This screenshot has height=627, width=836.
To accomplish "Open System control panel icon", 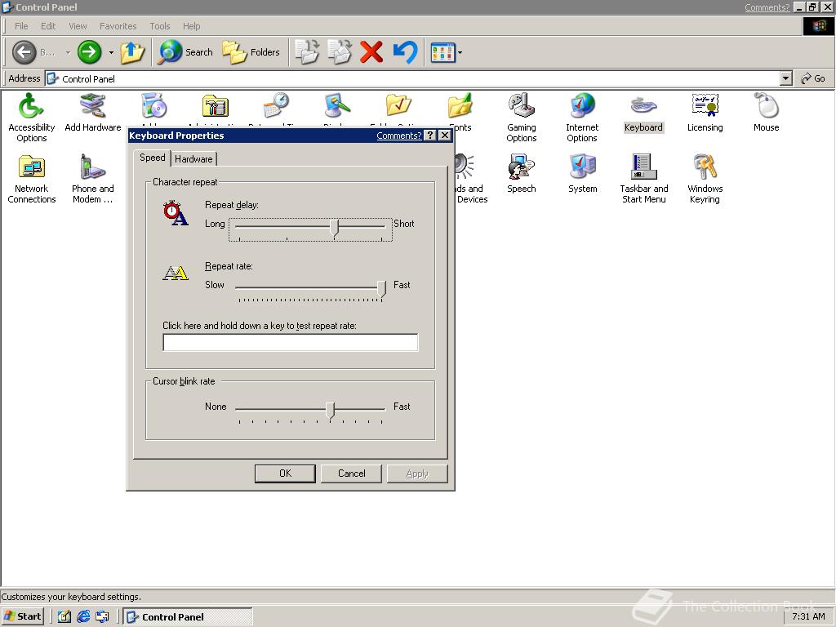I will pyautogui.click(x=582, y=173).
